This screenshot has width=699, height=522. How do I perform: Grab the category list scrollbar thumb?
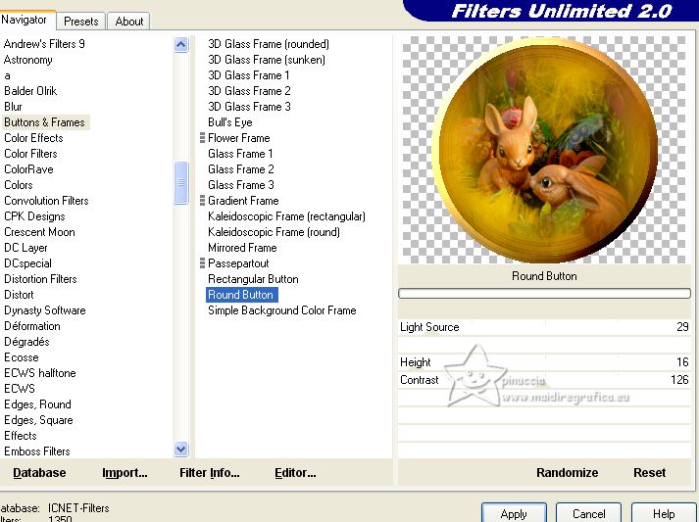click(x=181, y=182)
